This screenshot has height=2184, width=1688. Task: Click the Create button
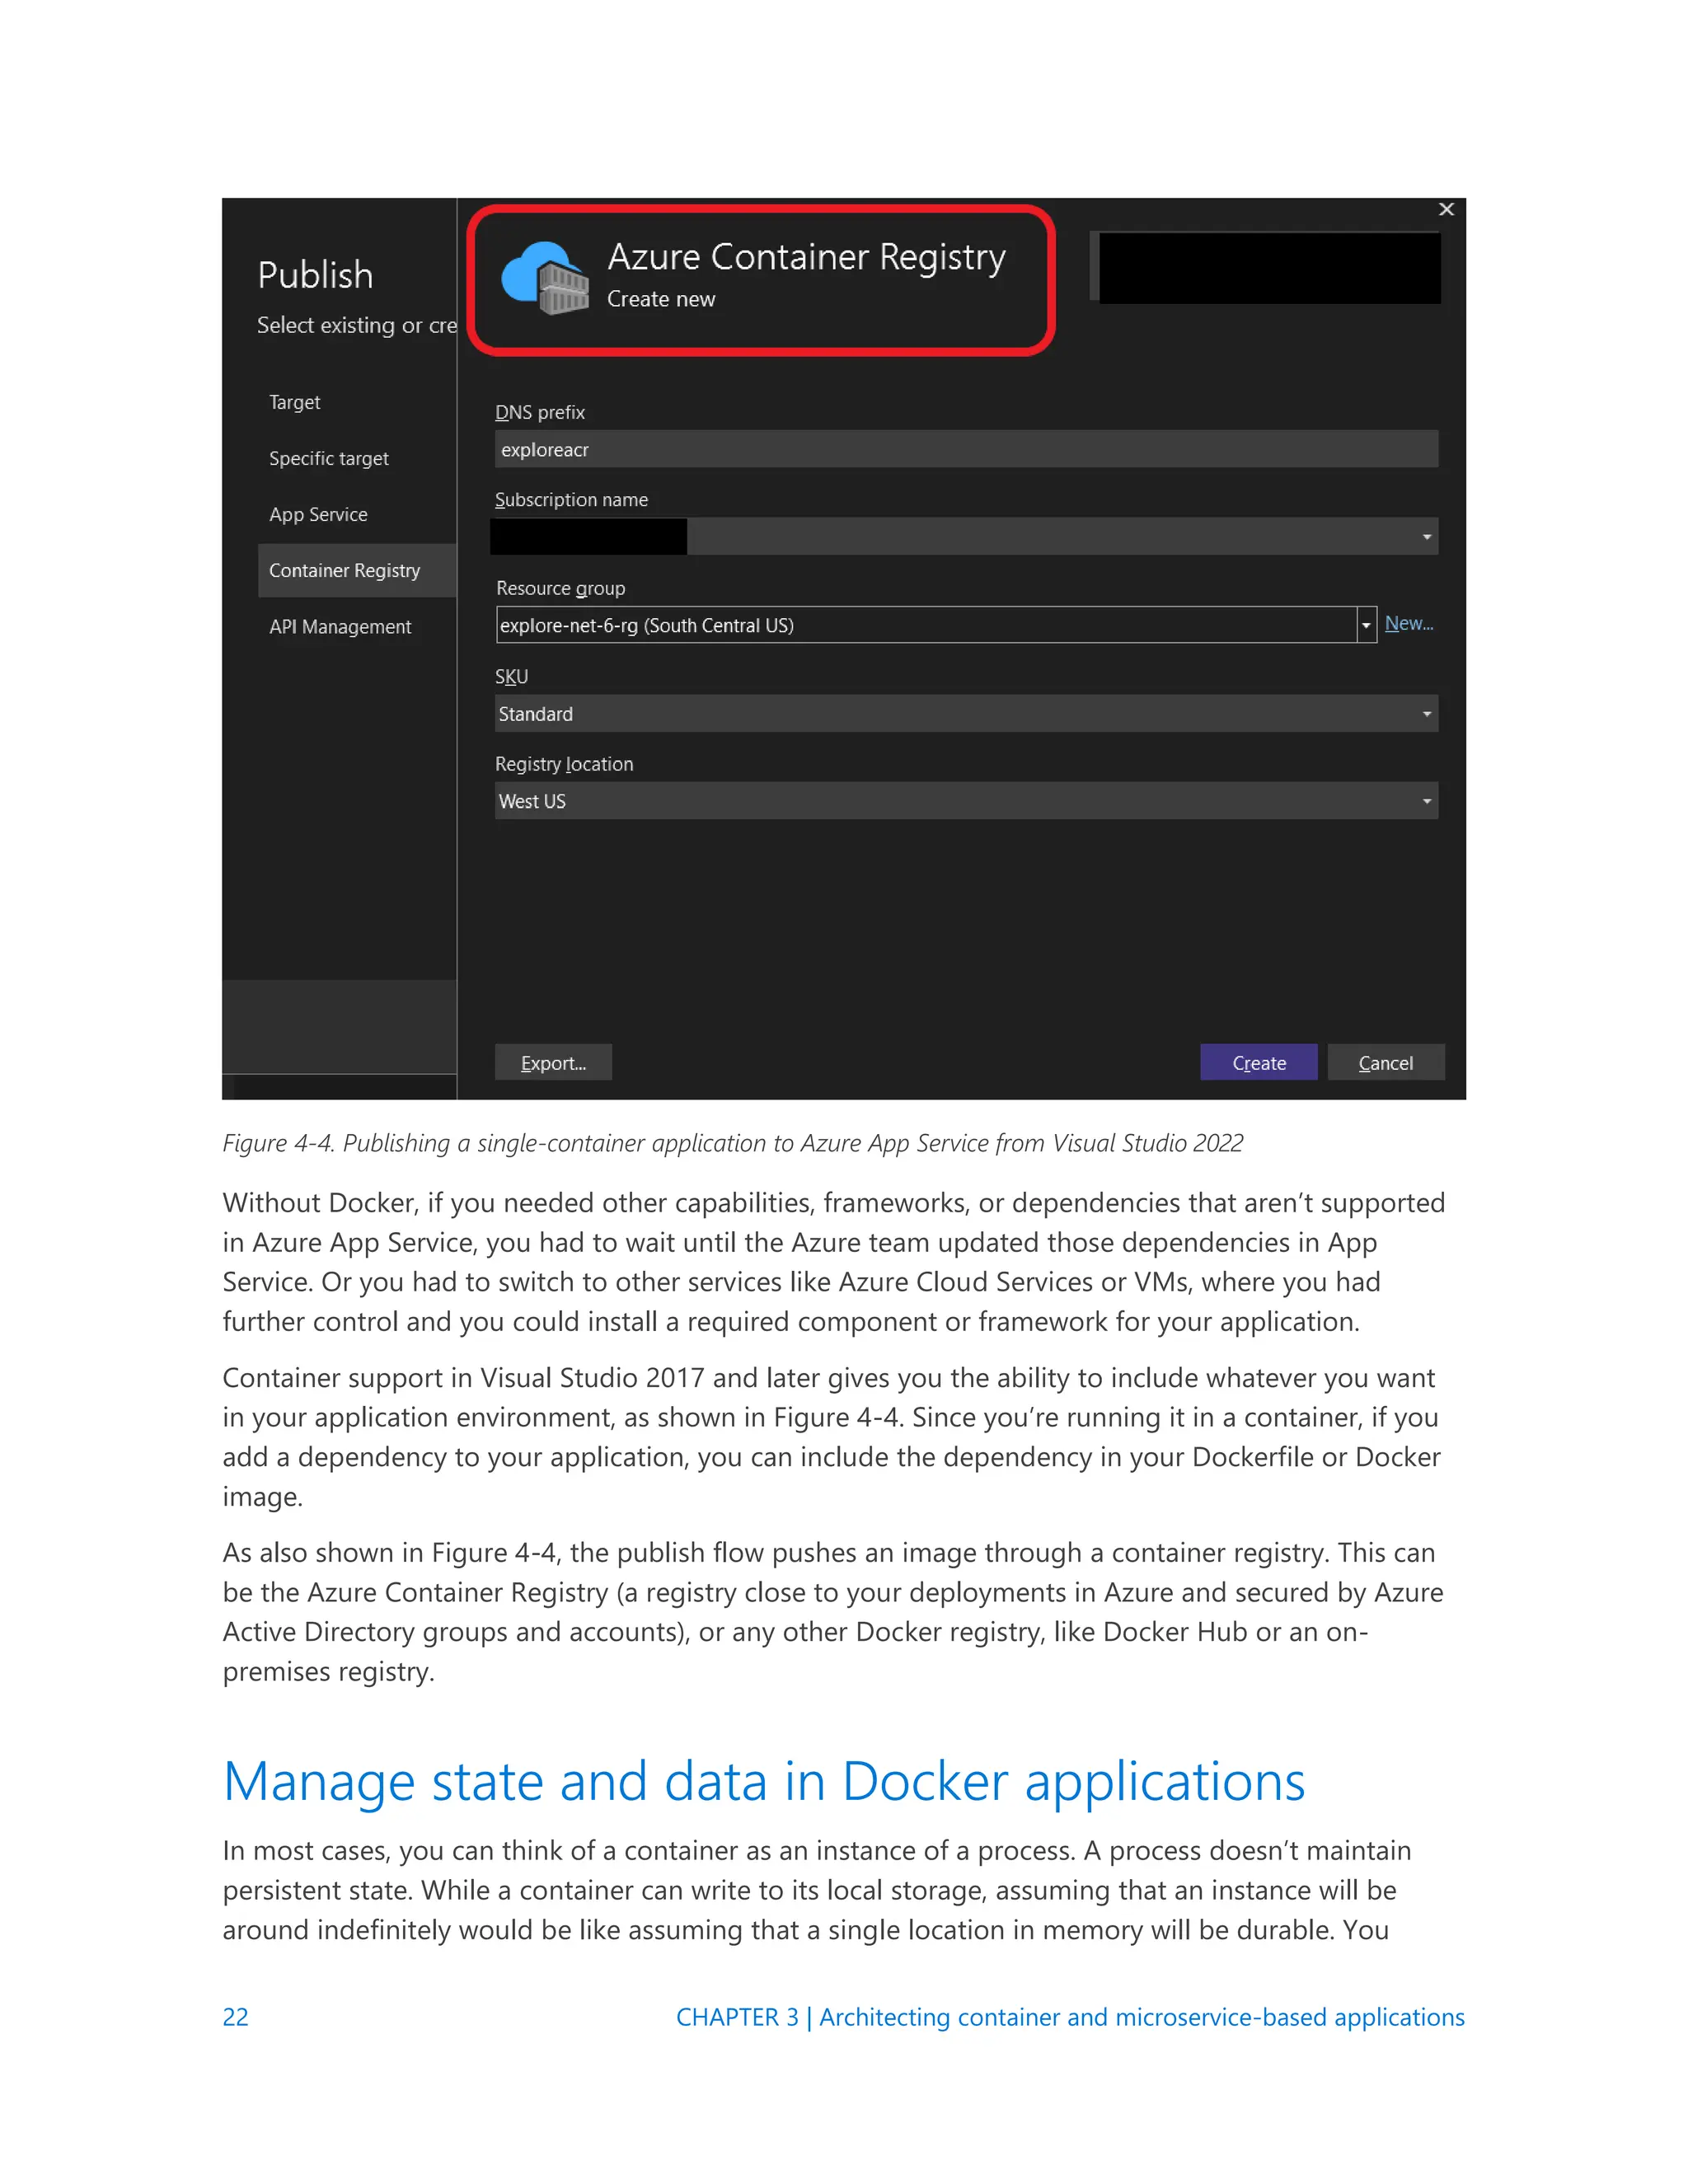click(x=1258, y=1063)
